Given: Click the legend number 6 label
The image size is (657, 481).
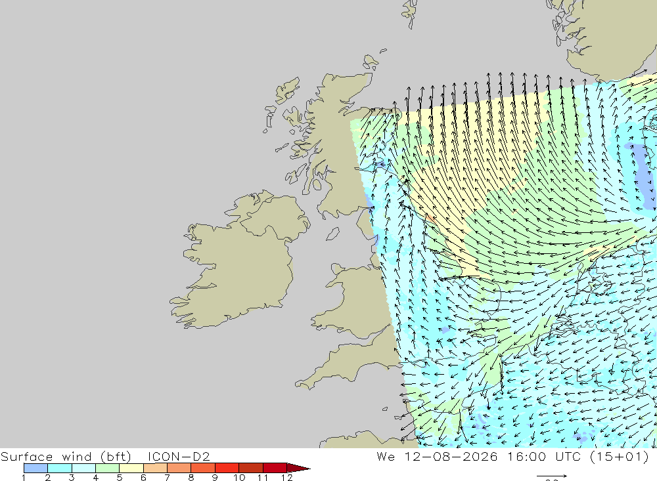Looking at the screenshot, I should 143,478.
